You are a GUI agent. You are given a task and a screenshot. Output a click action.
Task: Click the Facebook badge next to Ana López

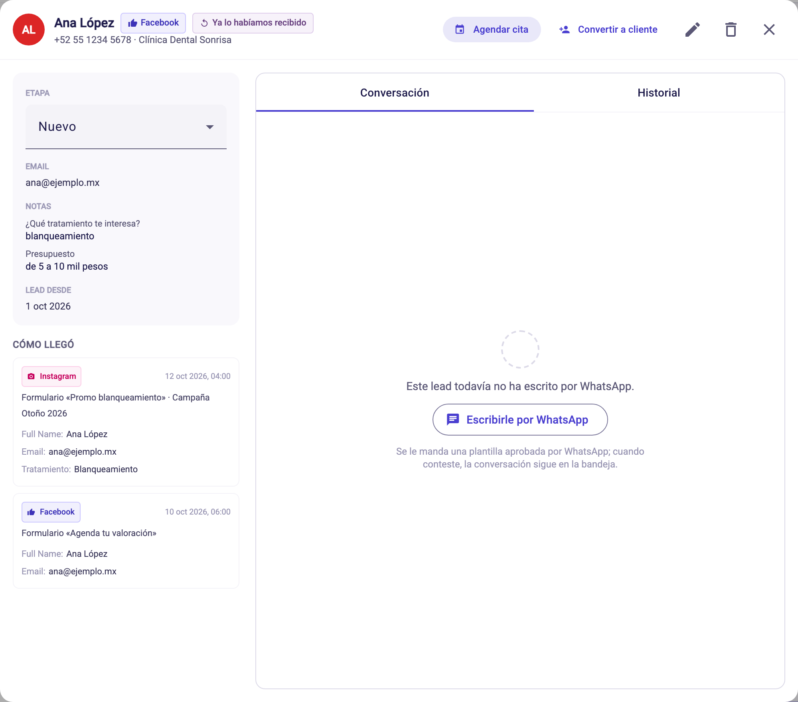click(153, 23)
